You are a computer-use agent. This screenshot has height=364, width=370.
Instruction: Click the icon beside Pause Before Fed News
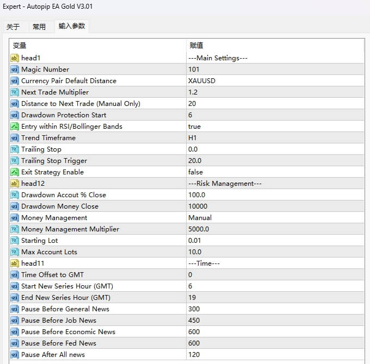click(x=15, y=343)
